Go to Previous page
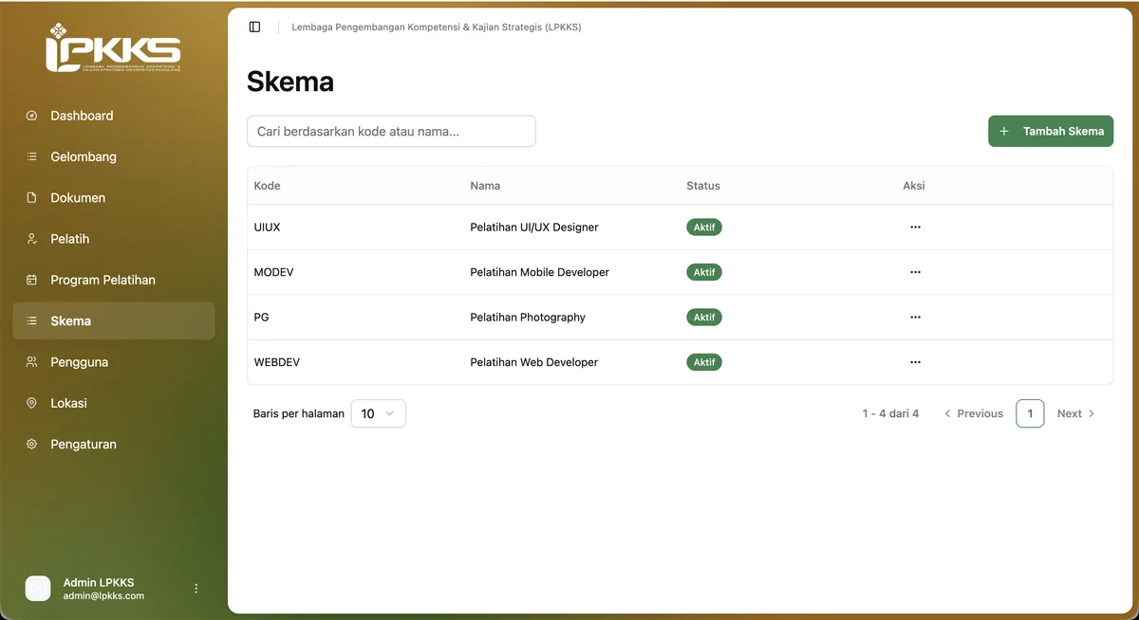This screenshot has width=1139, height=620. tap(973, 413)
